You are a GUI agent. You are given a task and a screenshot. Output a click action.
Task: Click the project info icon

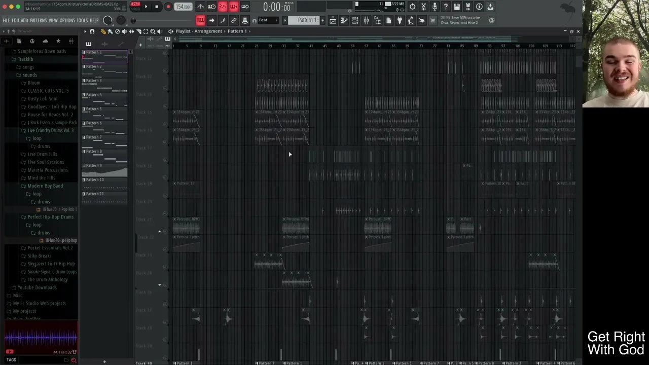[479, 7]
